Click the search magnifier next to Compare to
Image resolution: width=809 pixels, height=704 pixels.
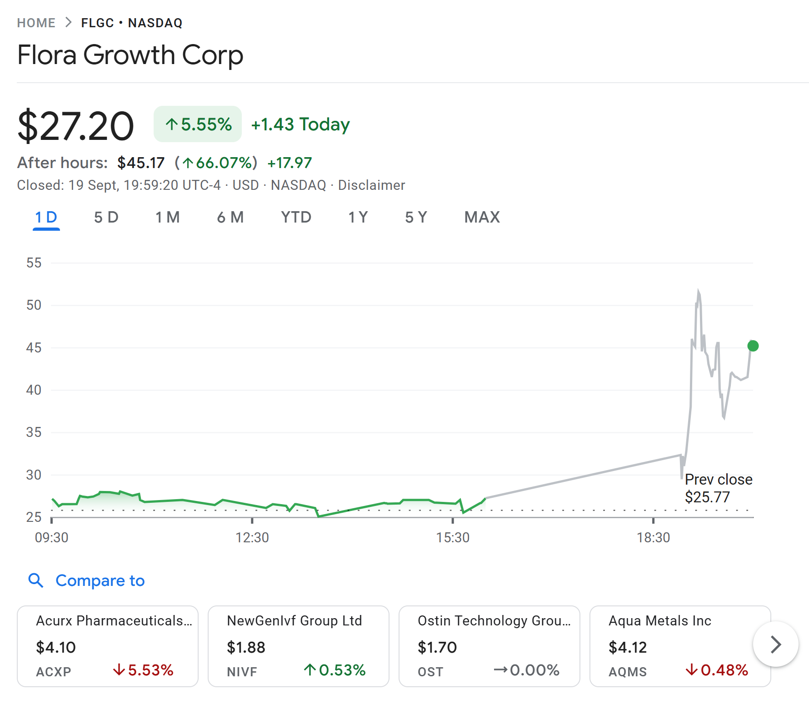tap(36, 580)
